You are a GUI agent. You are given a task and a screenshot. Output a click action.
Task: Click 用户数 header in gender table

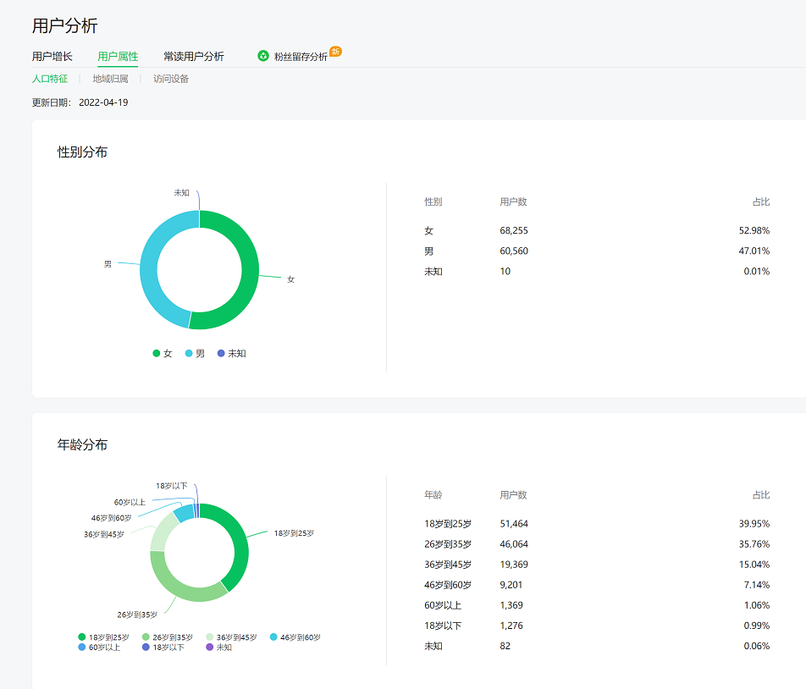pyautogui.click(x=513, y=202)
